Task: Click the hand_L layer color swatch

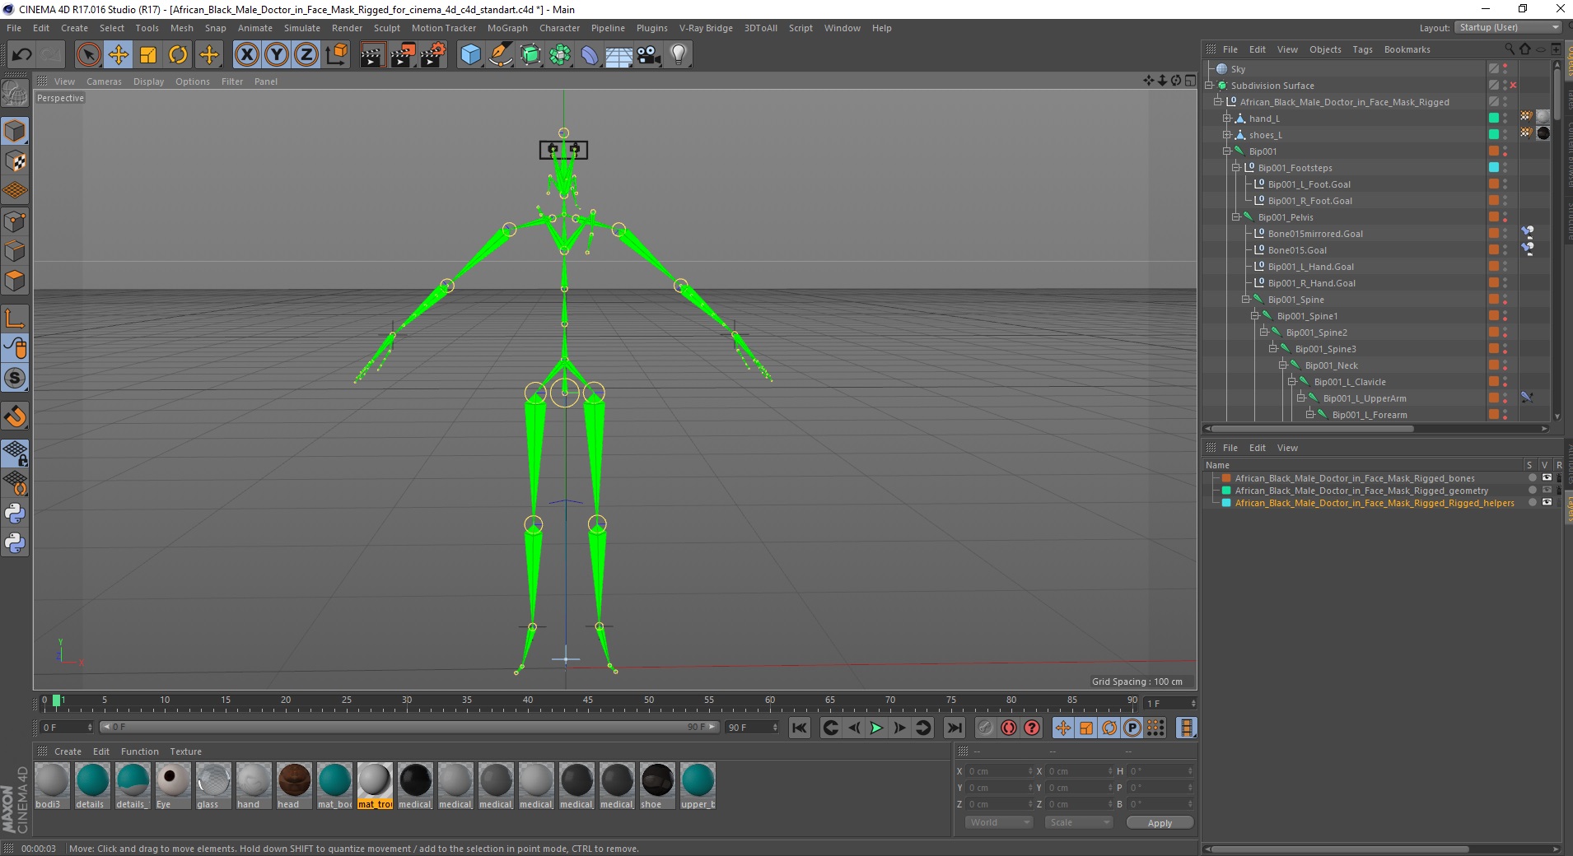Action: [x=1494, y=119]
